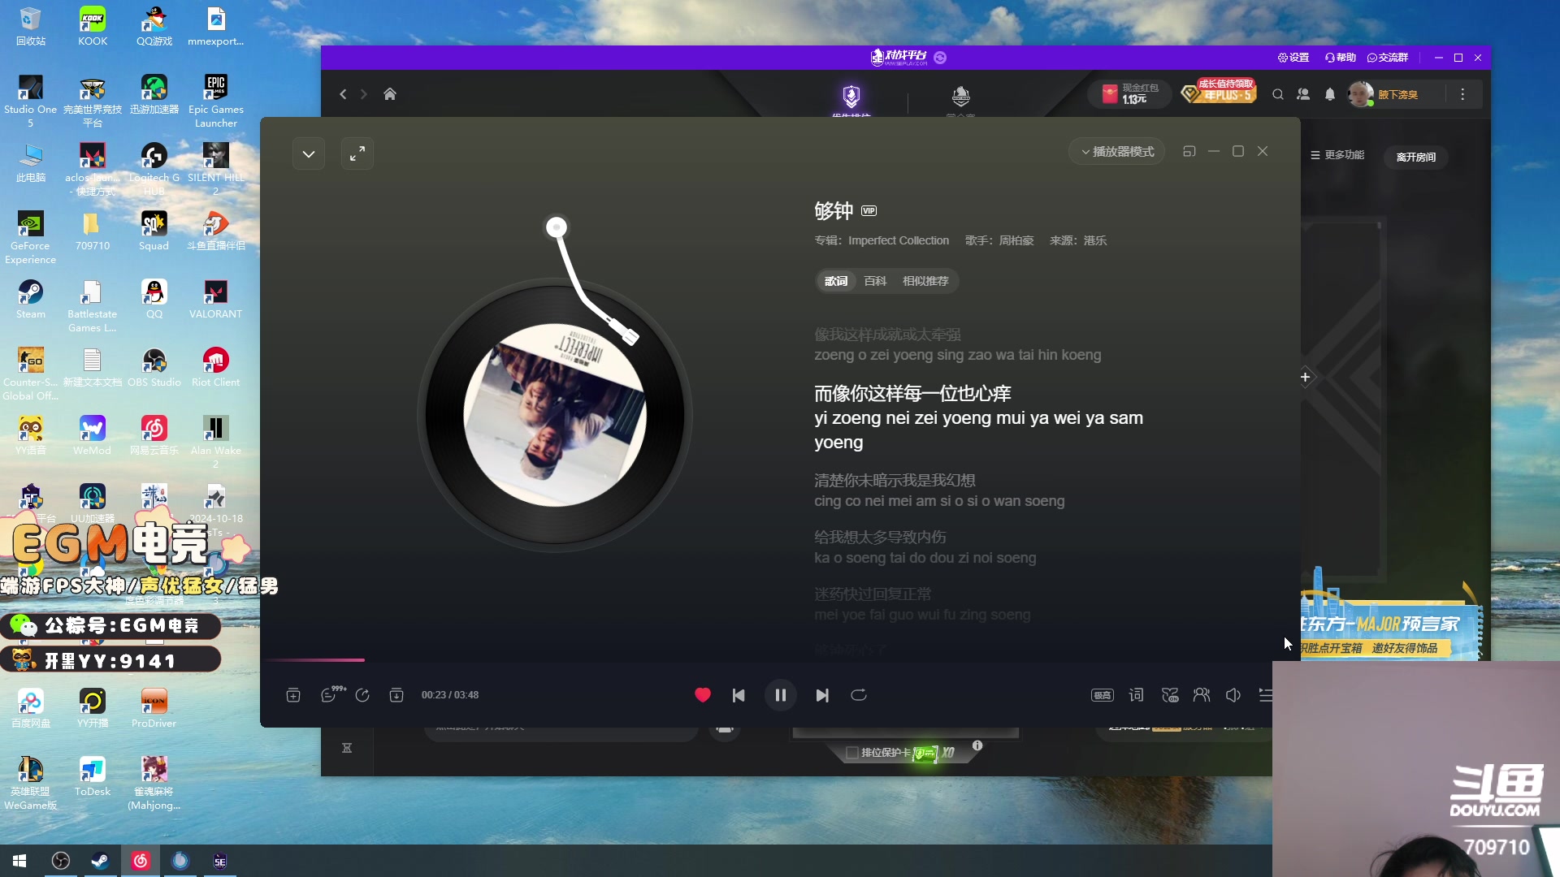
Task: Click the previous track skip button
Action: (739, 695)
